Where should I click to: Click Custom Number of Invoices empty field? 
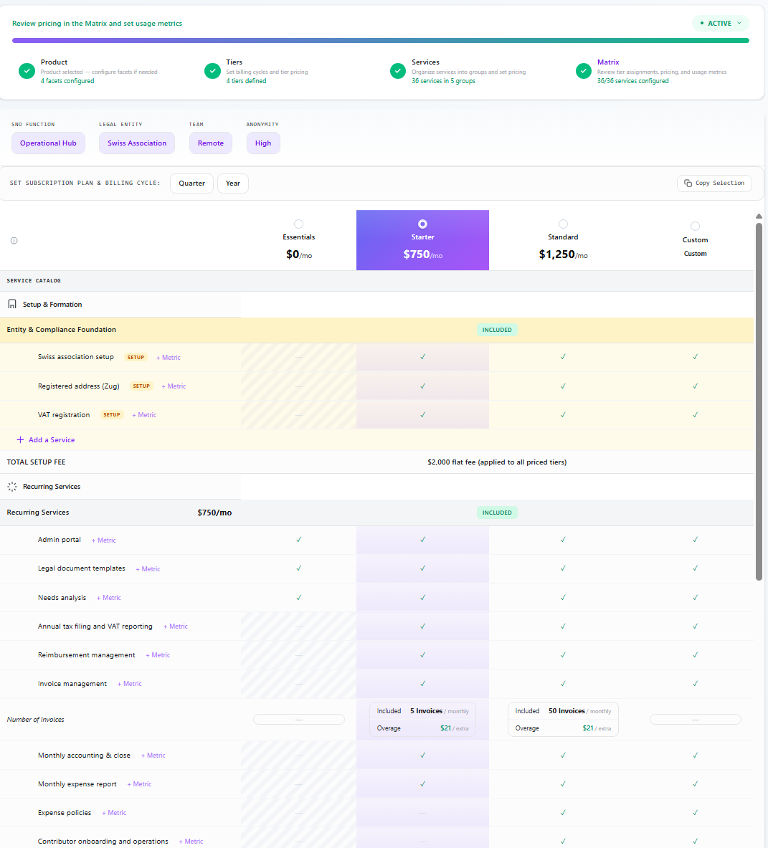[x=695, y=719]
